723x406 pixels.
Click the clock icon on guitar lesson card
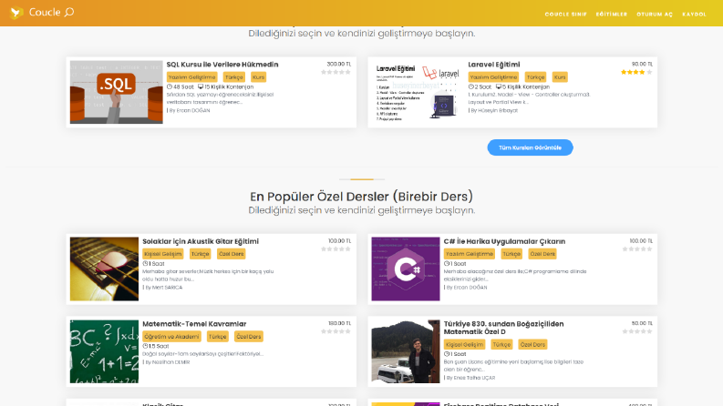[145, 264]
